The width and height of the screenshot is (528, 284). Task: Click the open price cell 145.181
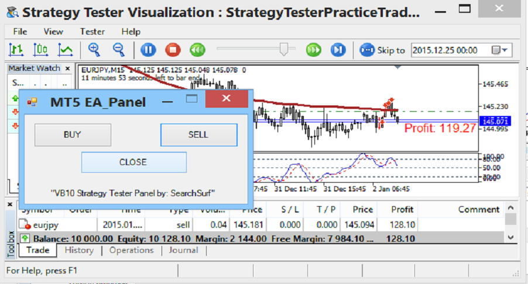click(x=248, y=225)
